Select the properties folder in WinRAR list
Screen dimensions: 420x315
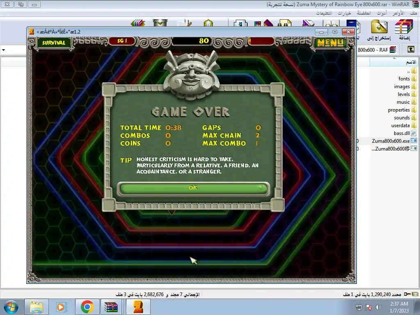[402, 110]
